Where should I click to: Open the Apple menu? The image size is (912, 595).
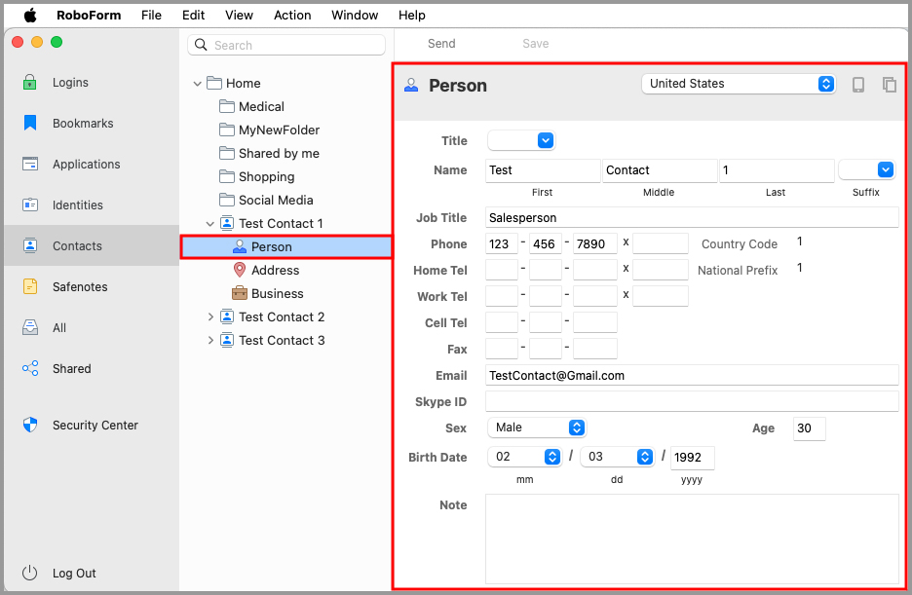pos(29,15)
